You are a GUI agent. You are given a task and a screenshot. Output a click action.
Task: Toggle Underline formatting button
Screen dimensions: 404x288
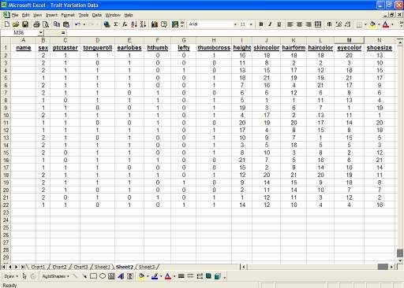tap(279, 24)
